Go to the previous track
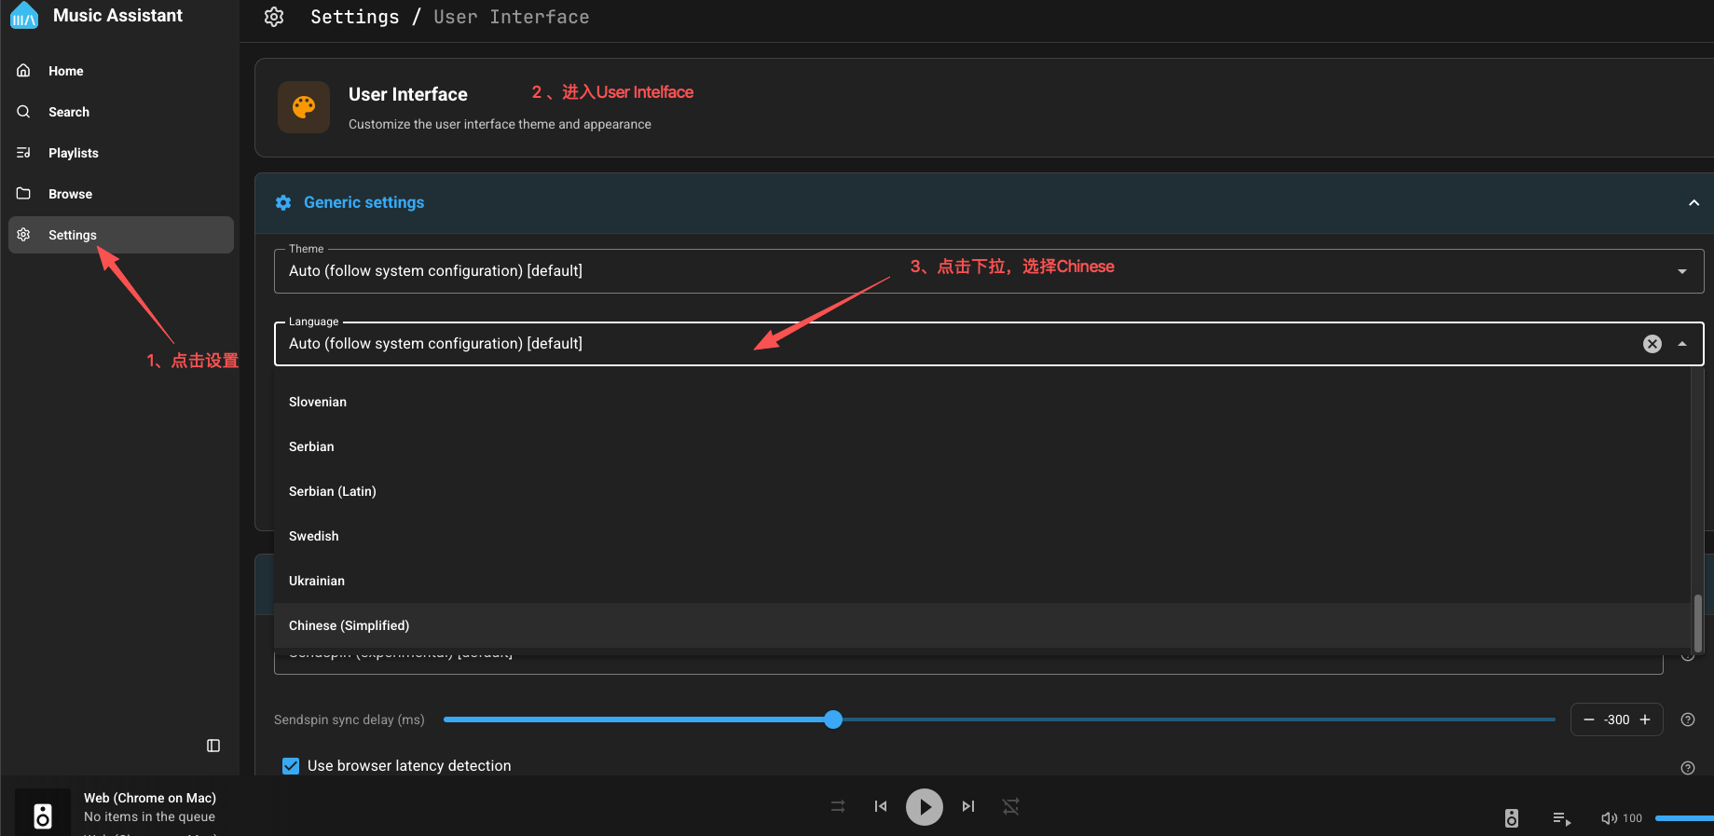Viewport: 1714px width, 836px height. pos(880,807)
